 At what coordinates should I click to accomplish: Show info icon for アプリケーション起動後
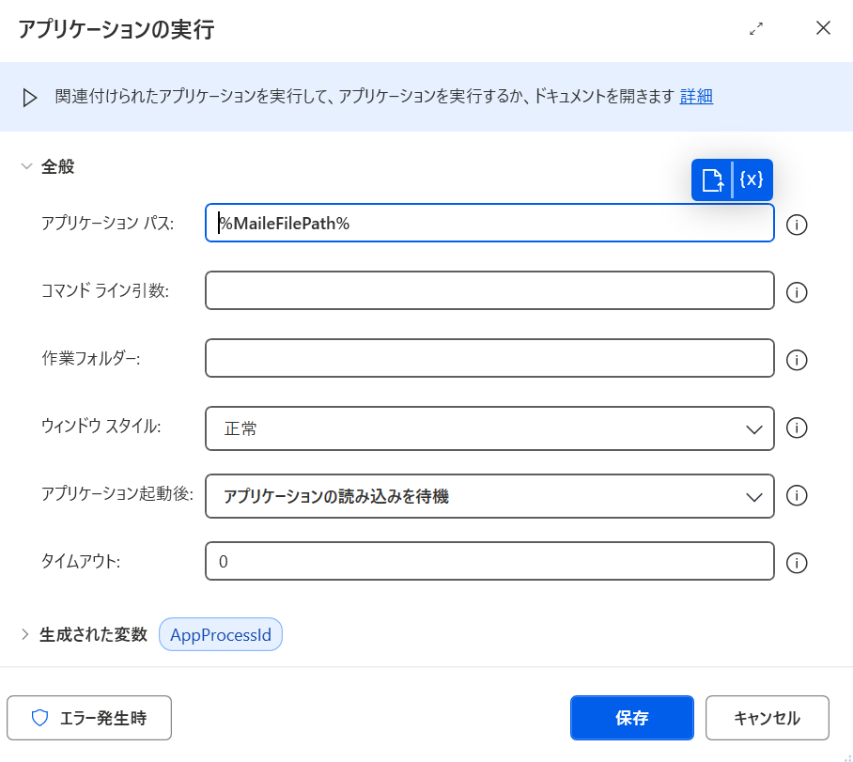click(x=797, y=495)
